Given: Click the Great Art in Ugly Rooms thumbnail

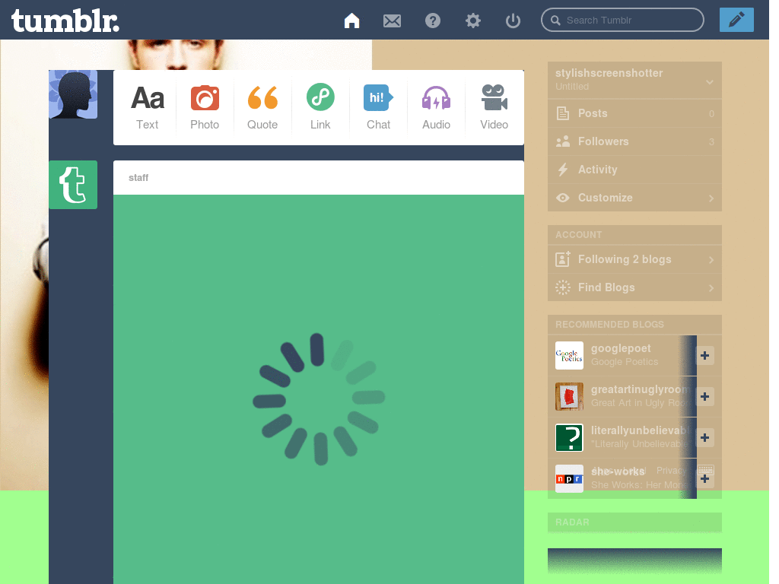Looking at the screenshot, I should click(x=569, y=396).
